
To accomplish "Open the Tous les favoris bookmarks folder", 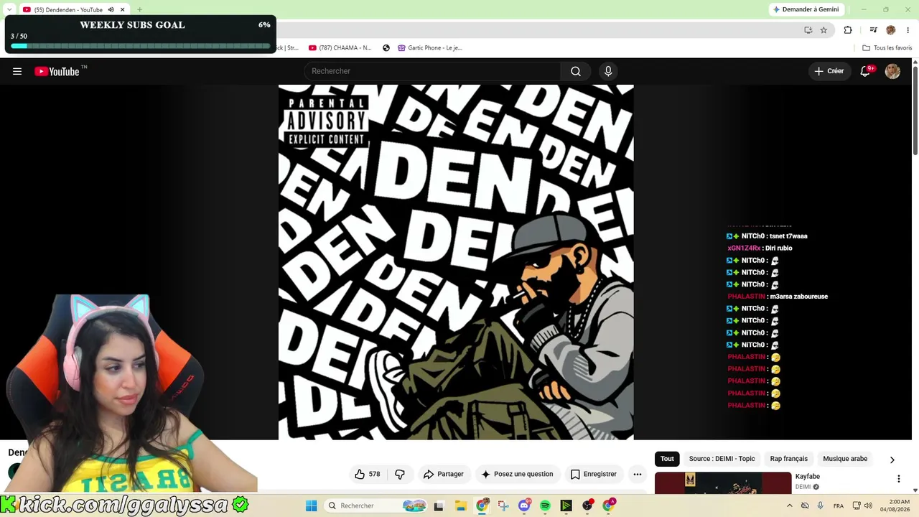I will coord(887,48).
